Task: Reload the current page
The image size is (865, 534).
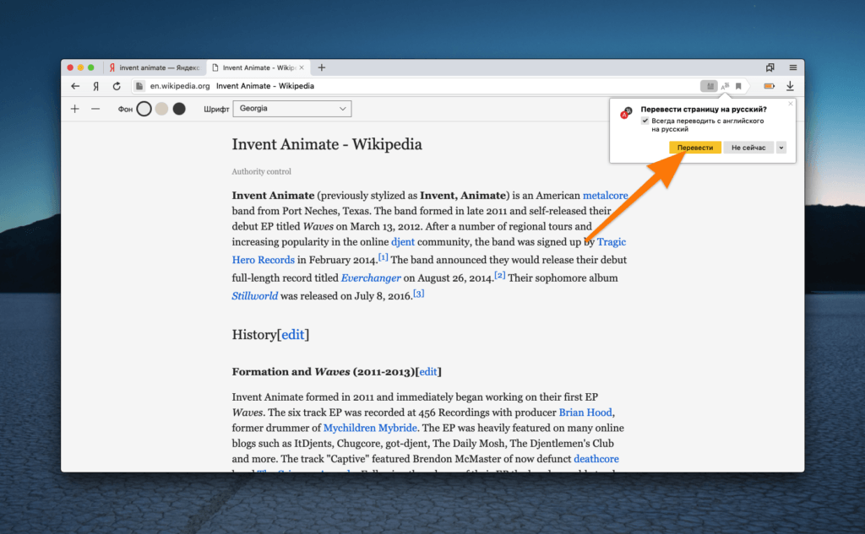Action: click(x=117, y=86)
